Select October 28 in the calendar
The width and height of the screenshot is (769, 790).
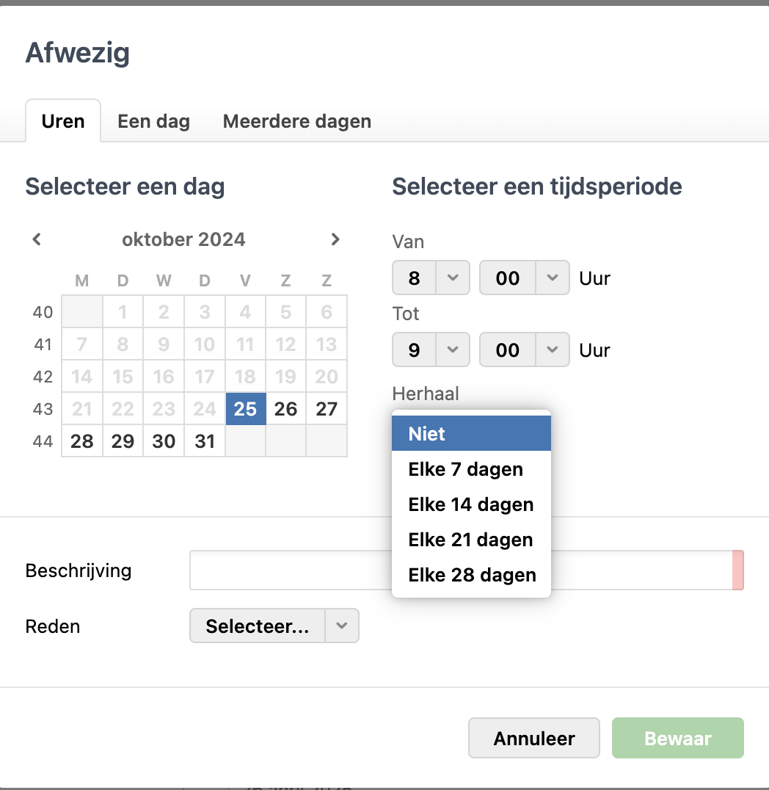[82, 441]
